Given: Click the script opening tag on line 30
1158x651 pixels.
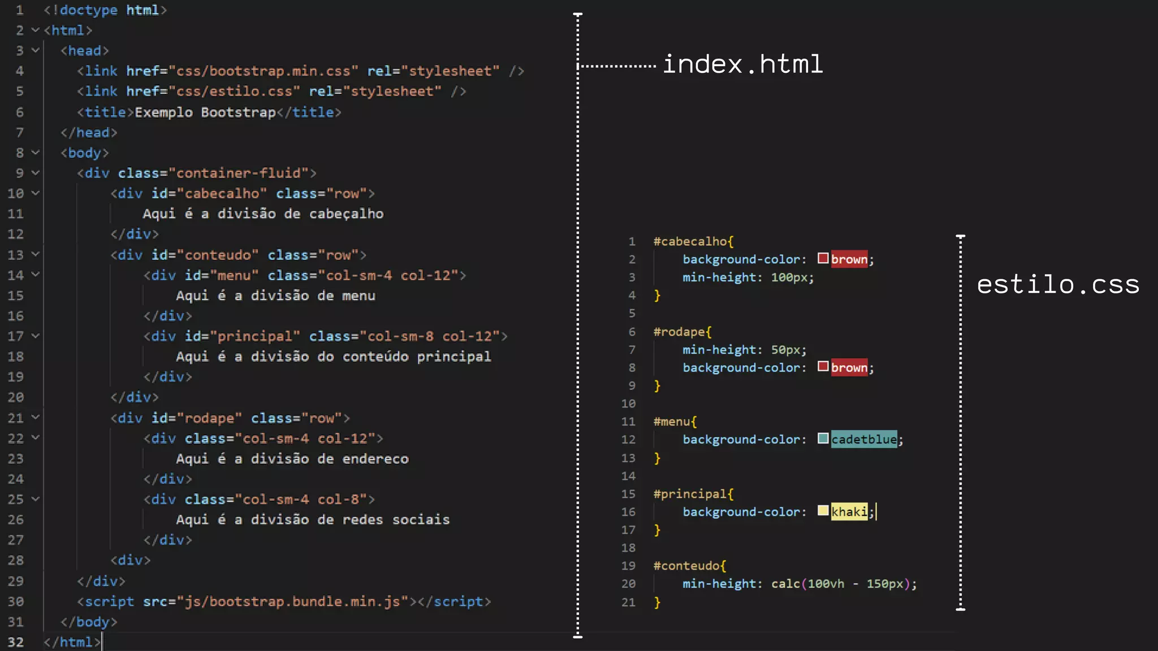Looking at the screenshot, I should [x=248, y=602].
